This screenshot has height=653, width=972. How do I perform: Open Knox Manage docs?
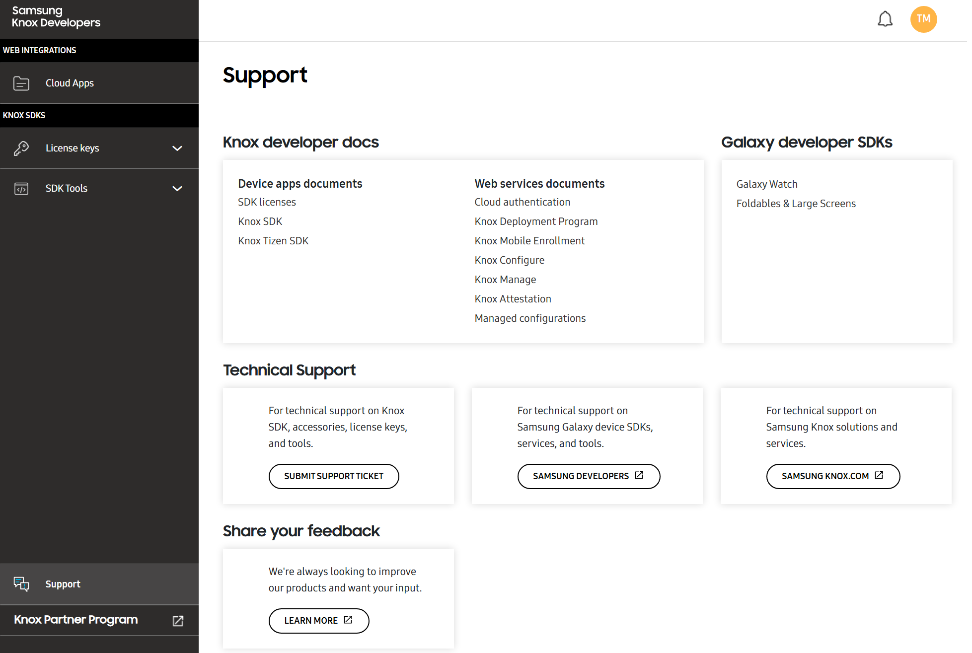[505, 280]
